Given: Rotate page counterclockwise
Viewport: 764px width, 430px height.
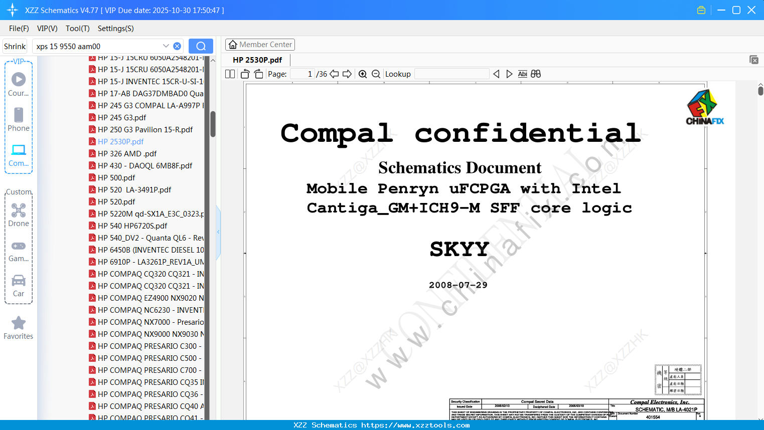Looking at the screenshot, I should point(245,74).
